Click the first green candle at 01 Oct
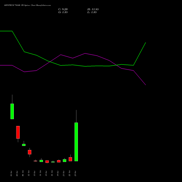Viewport: 182px width, 182px height. [x=12, y=111]
